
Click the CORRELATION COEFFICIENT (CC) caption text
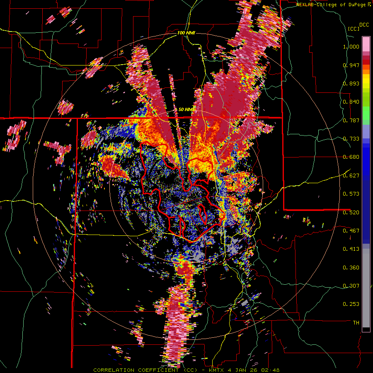point(145,370)
